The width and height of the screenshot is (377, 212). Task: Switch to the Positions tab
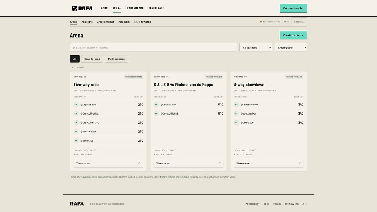(x=87, y=22)
